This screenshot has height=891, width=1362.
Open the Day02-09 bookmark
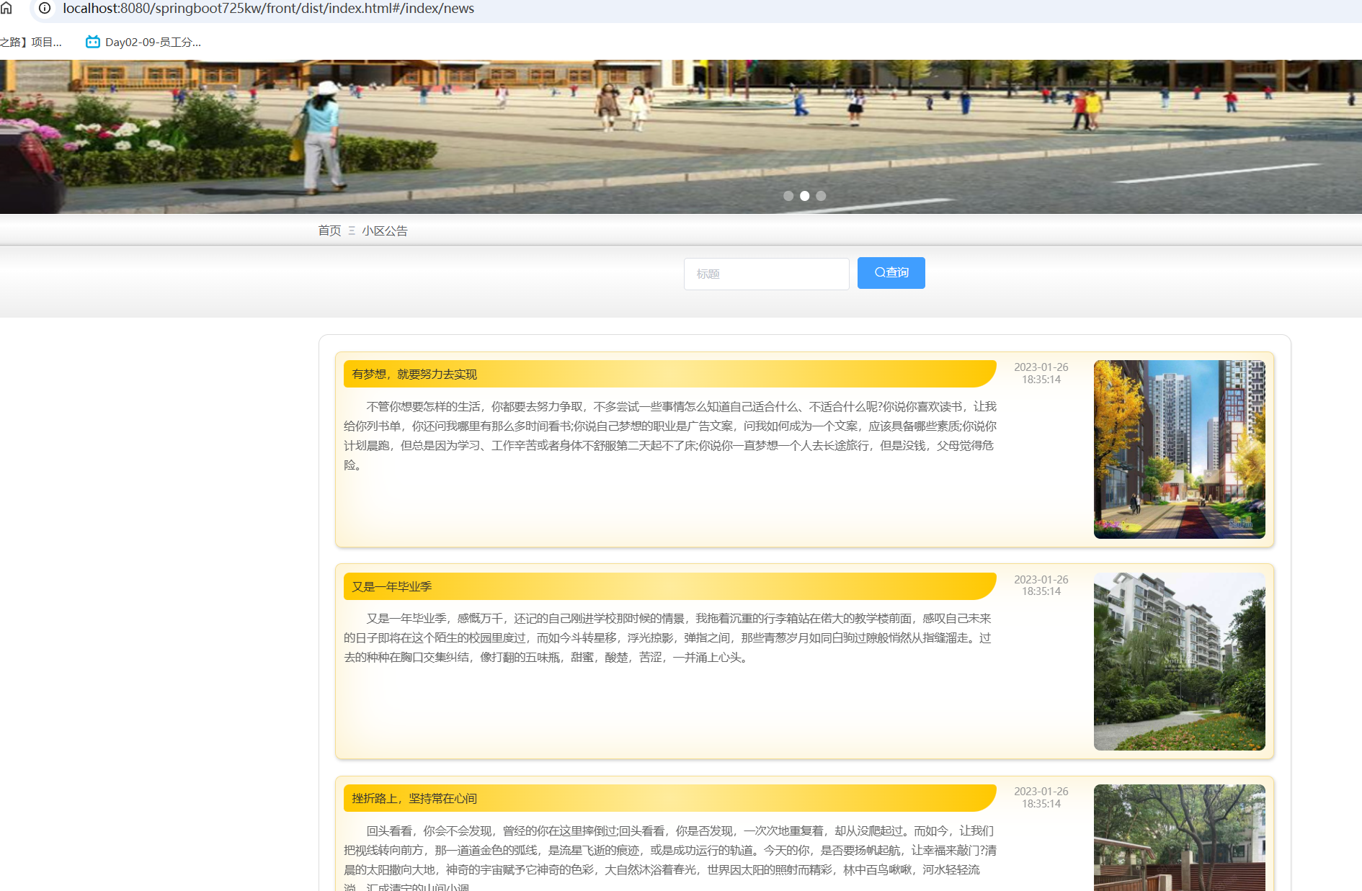click(x=143, y=42)
